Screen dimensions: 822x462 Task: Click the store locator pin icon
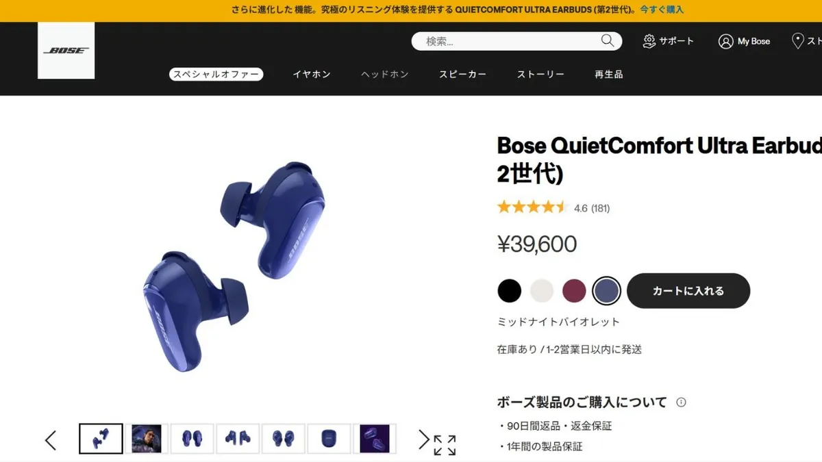(797, 41)
